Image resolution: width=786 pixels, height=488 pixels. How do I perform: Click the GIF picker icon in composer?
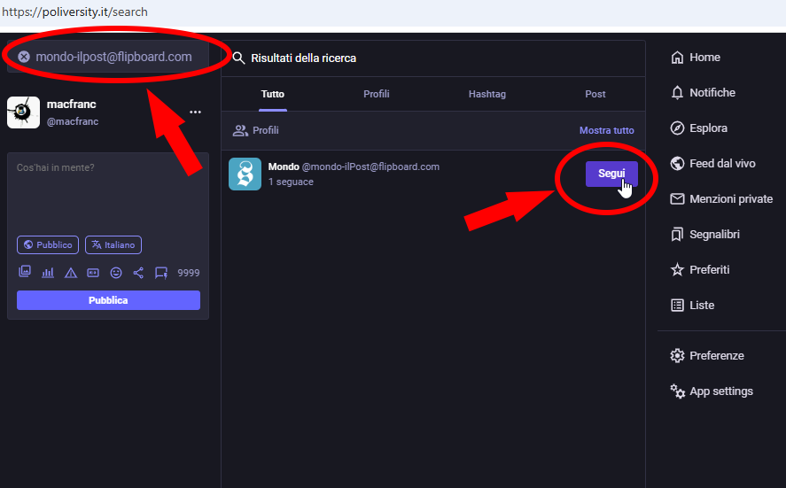coord(93,273)
